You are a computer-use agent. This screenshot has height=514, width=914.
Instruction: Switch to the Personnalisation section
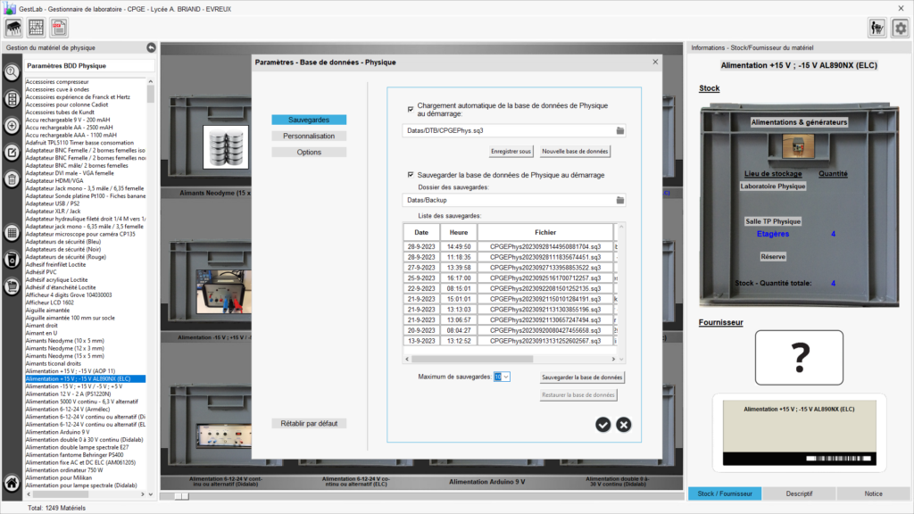point(309,136)
